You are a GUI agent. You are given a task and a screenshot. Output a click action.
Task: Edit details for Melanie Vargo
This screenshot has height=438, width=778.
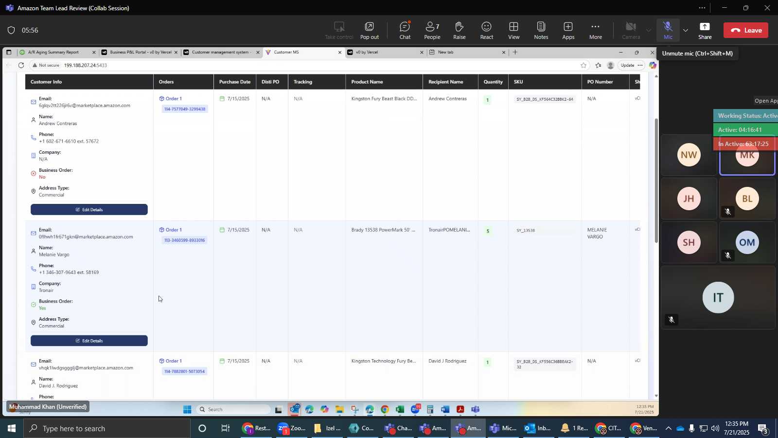pyautogui.click(x=89, y=341)
